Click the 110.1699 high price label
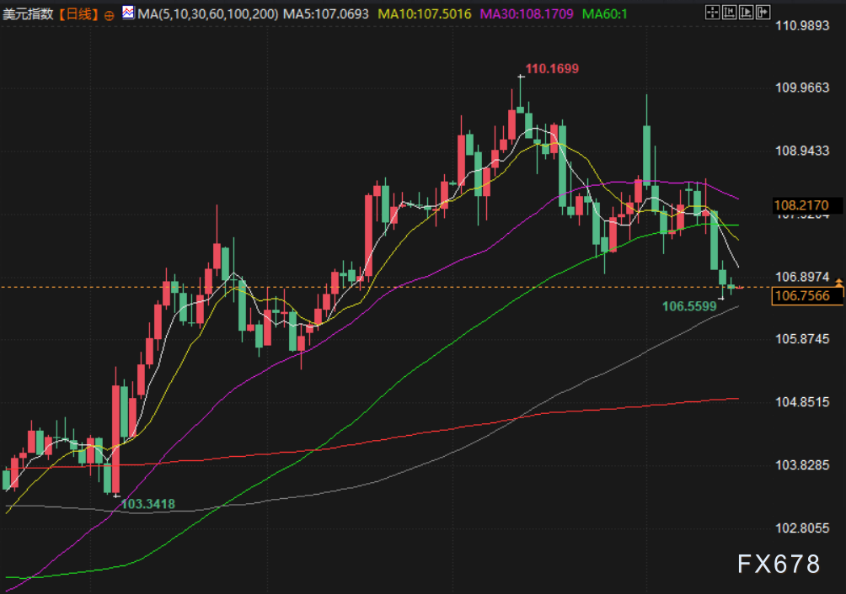The image size is (846, 594). (x=552, y=69)
